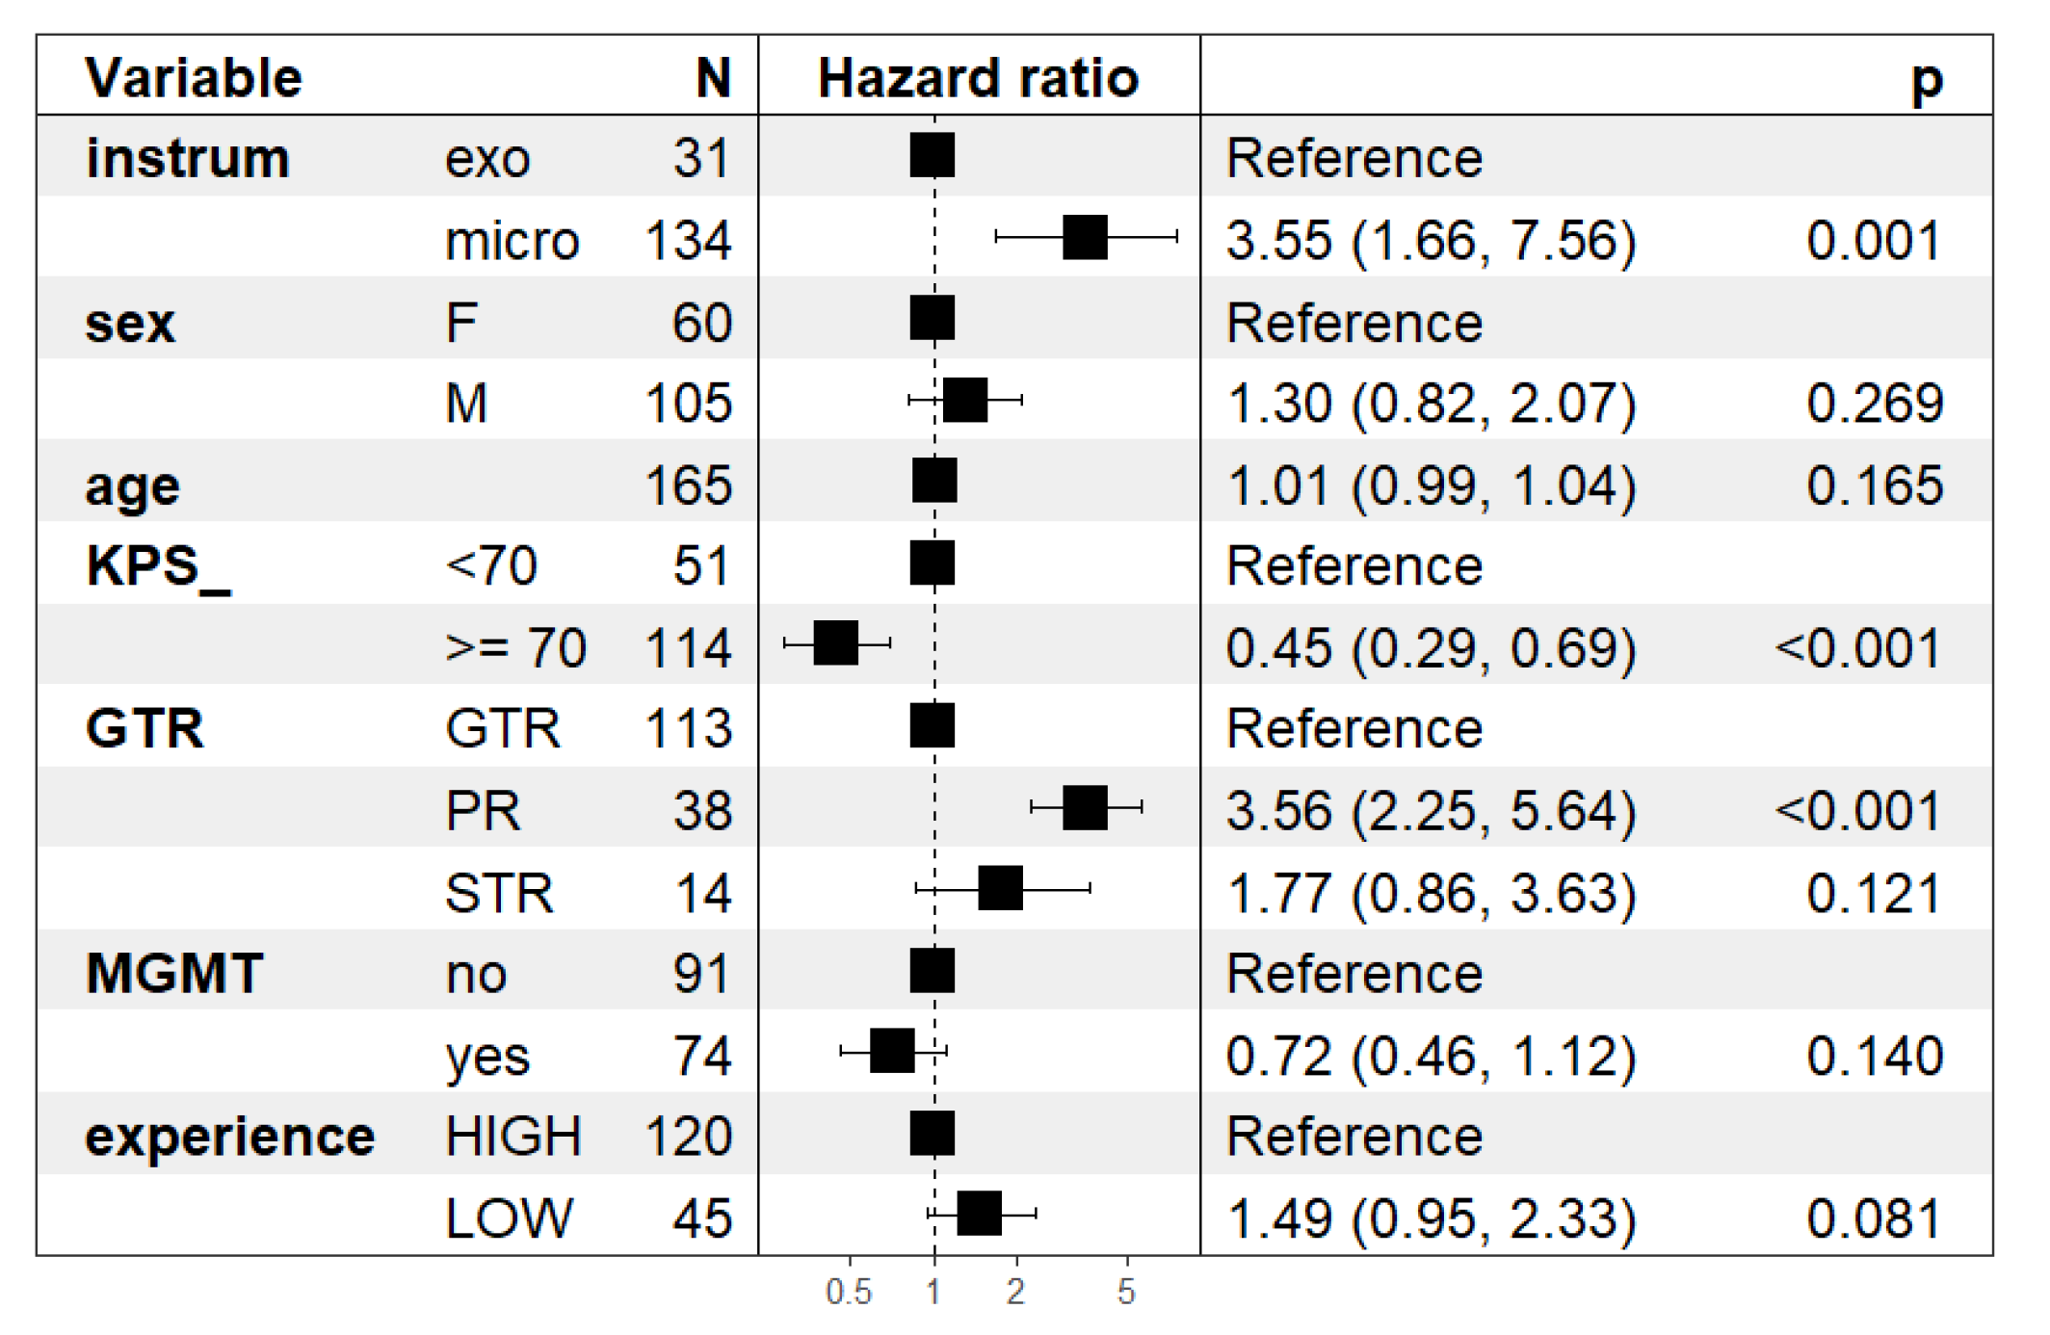Click the STR row hazard ratio square
Image resolution: width=2050 pixels, height=1335 pixels.
(1000, 888)
